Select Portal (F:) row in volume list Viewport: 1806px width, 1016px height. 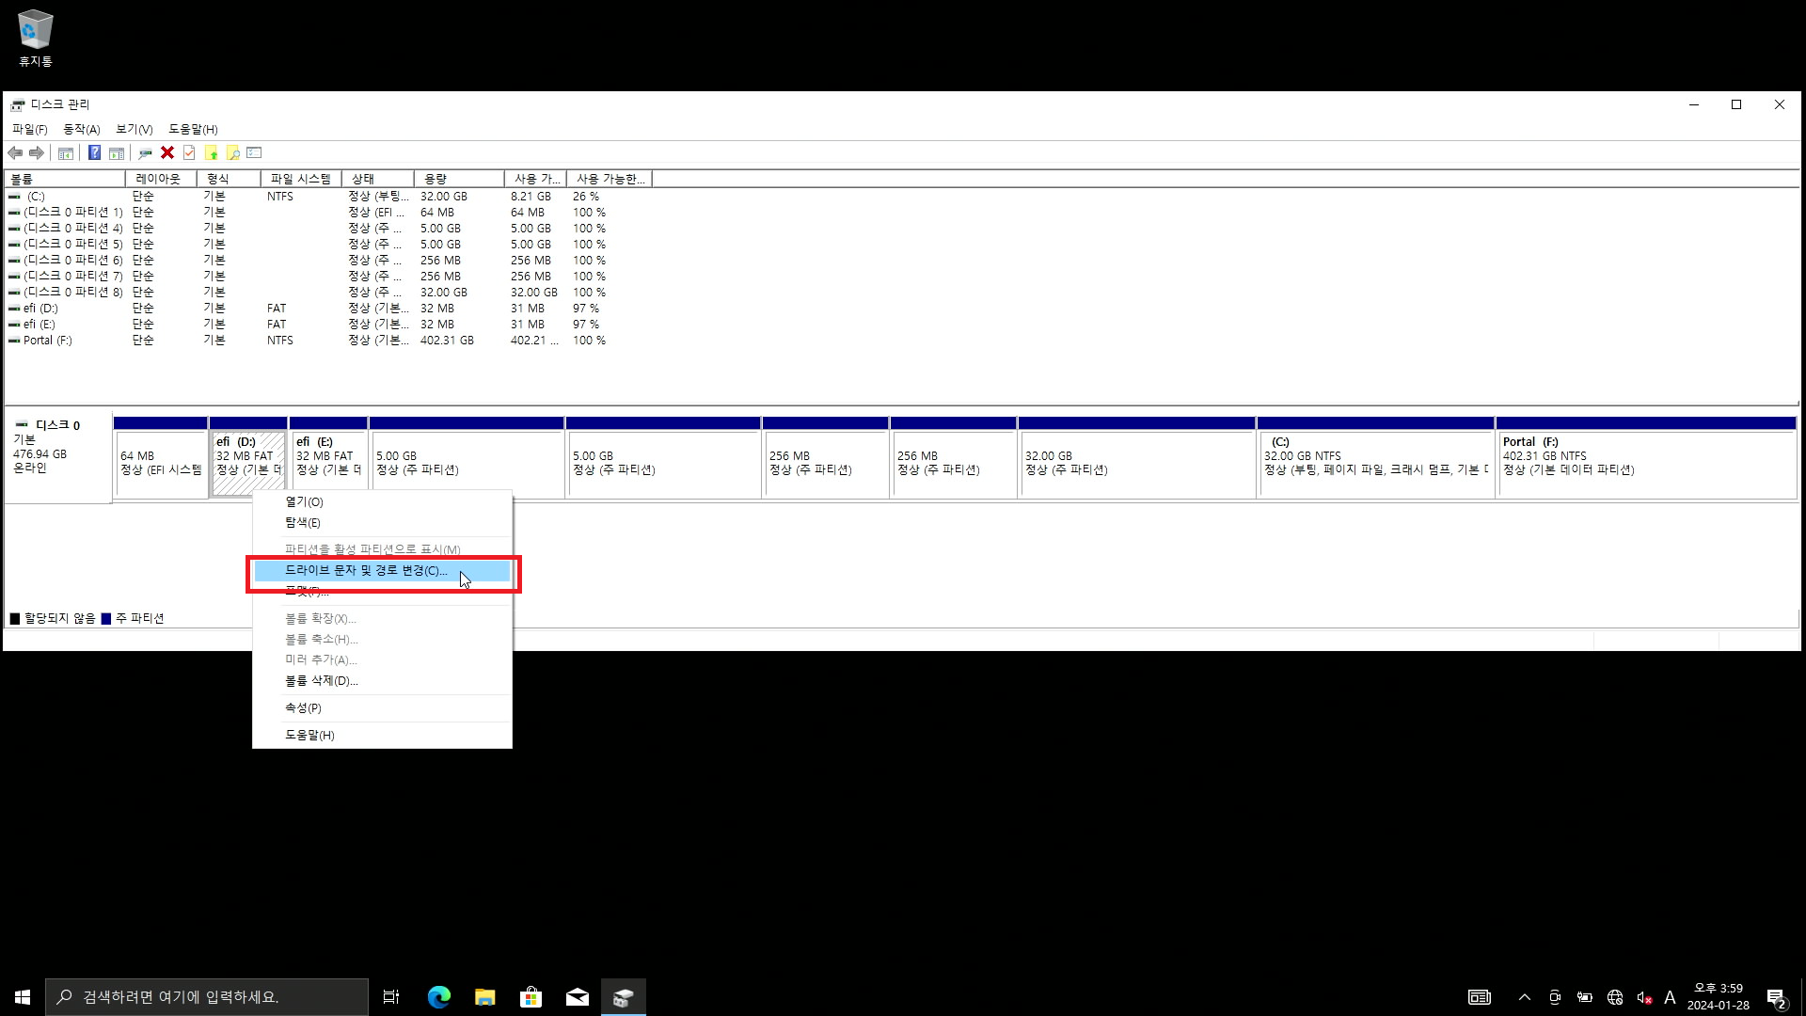click(47, 341)
